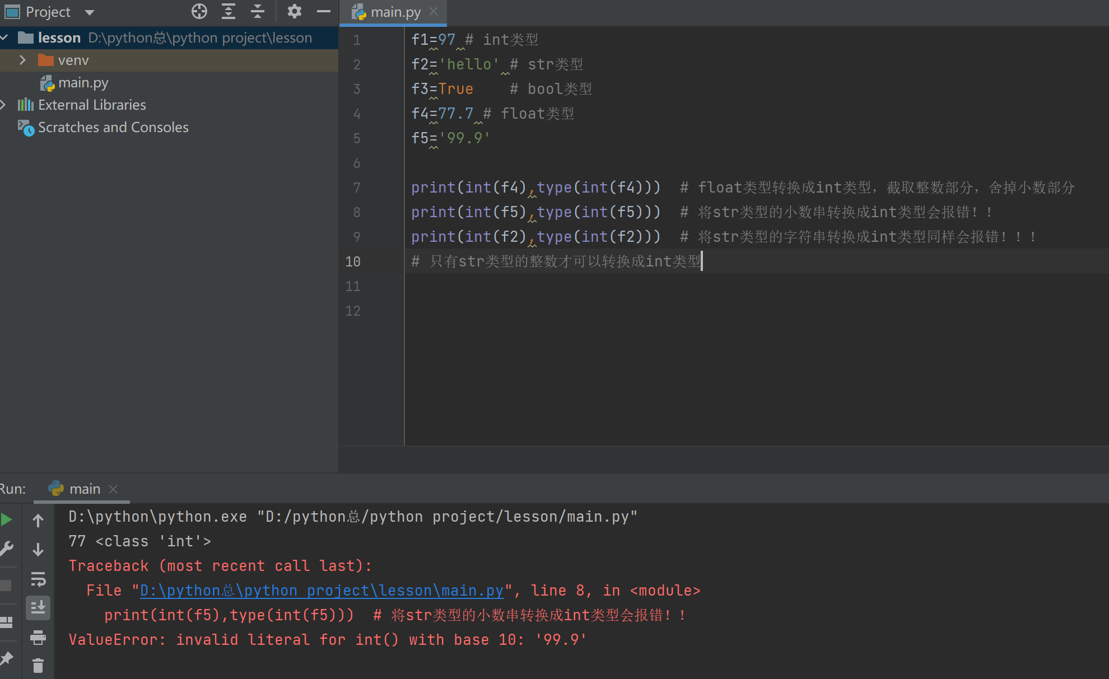Clear console with trash icon
This screenshot has width=1109, height=679.
pyautogui.click(x=38, y=666)
